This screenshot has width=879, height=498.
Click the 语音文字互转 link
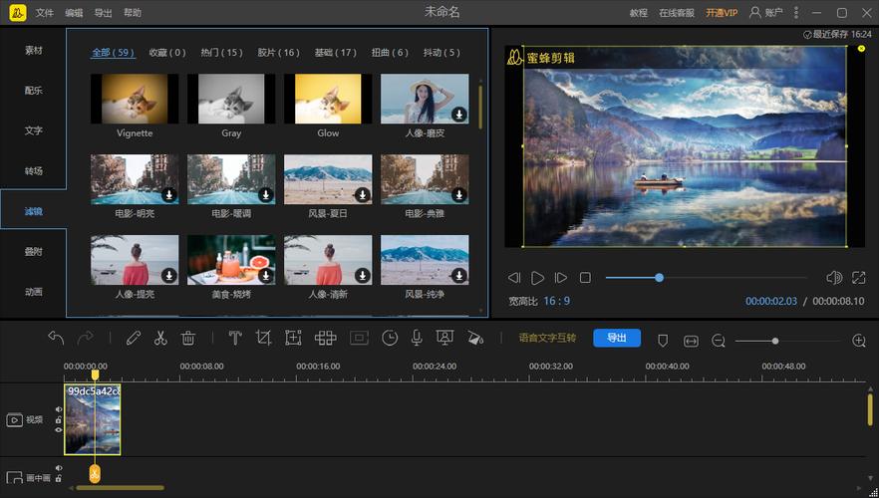click(x=547, y=339)
